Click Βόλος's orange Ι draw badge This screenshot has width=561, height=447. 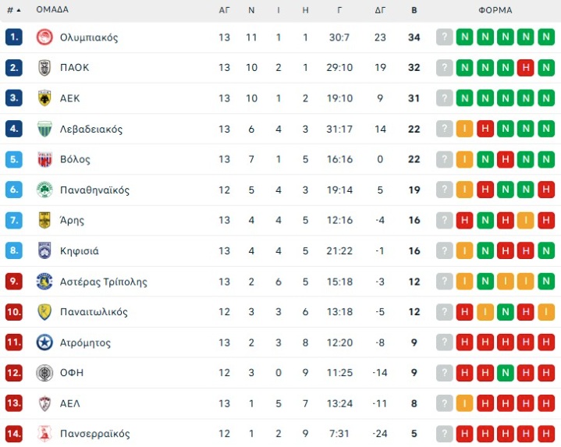click(x=465, y=159)
